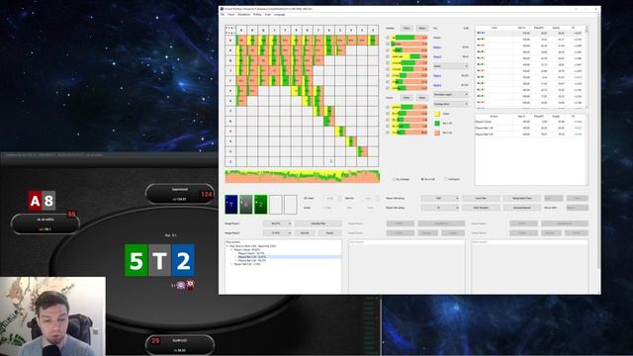This screenshot has height=356, width=633.
Task: Select the green 2 flop card in the solver
Action: click(x=261, y=205)
